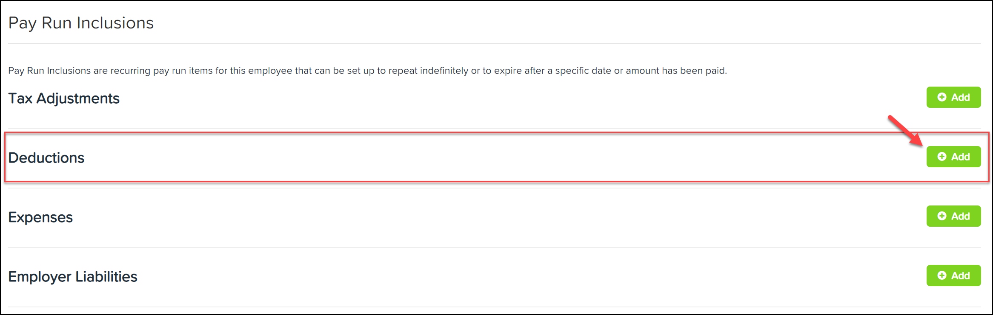Click the phrase 'specific date' in the description

click(x=583, y=71)
